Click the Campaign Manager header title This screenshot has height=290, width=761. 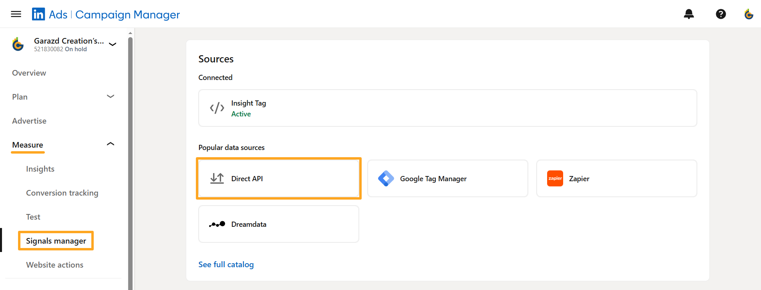(x=127, y=14)
